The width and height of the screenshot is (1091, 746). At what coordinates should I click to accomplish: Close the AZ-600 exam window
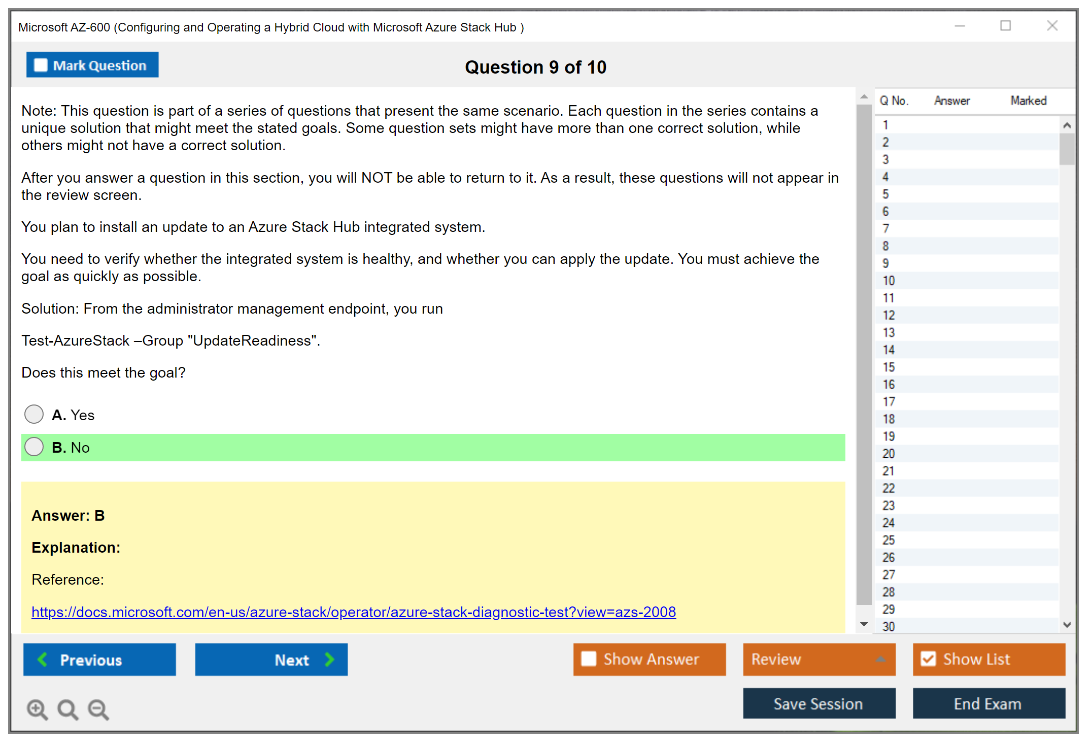point(1052,26)
